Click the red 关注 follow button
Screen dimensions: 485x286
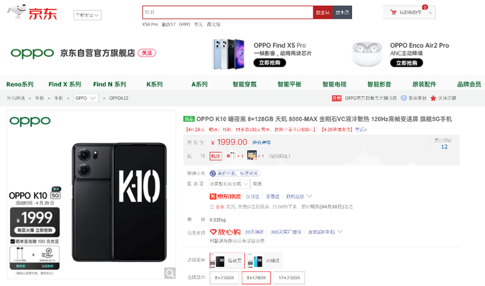[x=147, y=53]
